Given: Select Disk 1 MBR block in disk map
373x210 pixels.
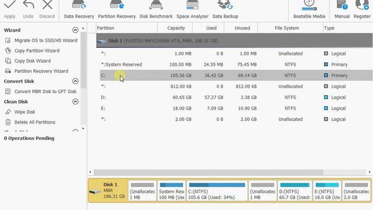Looking at the screenshot, I should [x=108, y=191].
